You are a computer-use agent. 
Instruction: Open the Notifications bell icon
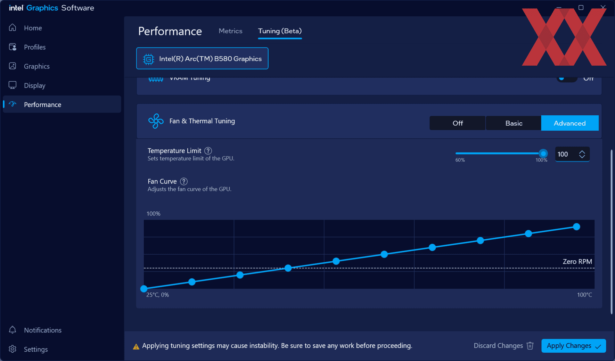[12, 330]
